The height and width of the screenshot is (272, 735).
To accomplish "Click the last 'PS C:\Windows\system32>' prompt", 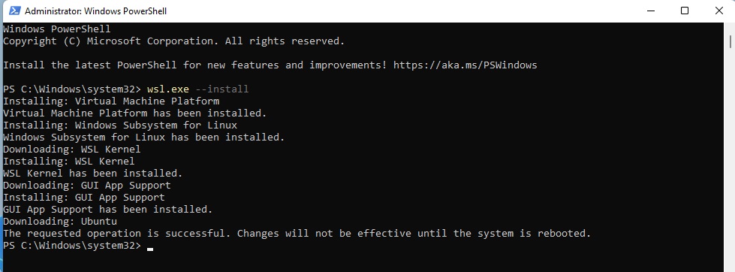I will 72,246.
